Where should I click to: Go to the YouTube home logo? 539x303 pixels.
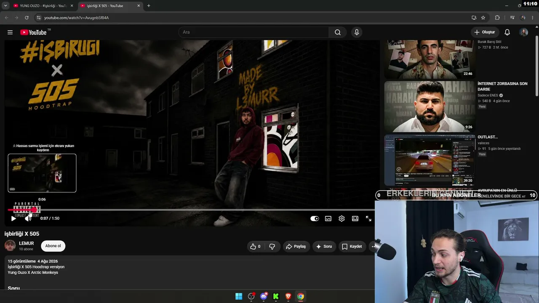pyautogui.click(x=33, y=32)
